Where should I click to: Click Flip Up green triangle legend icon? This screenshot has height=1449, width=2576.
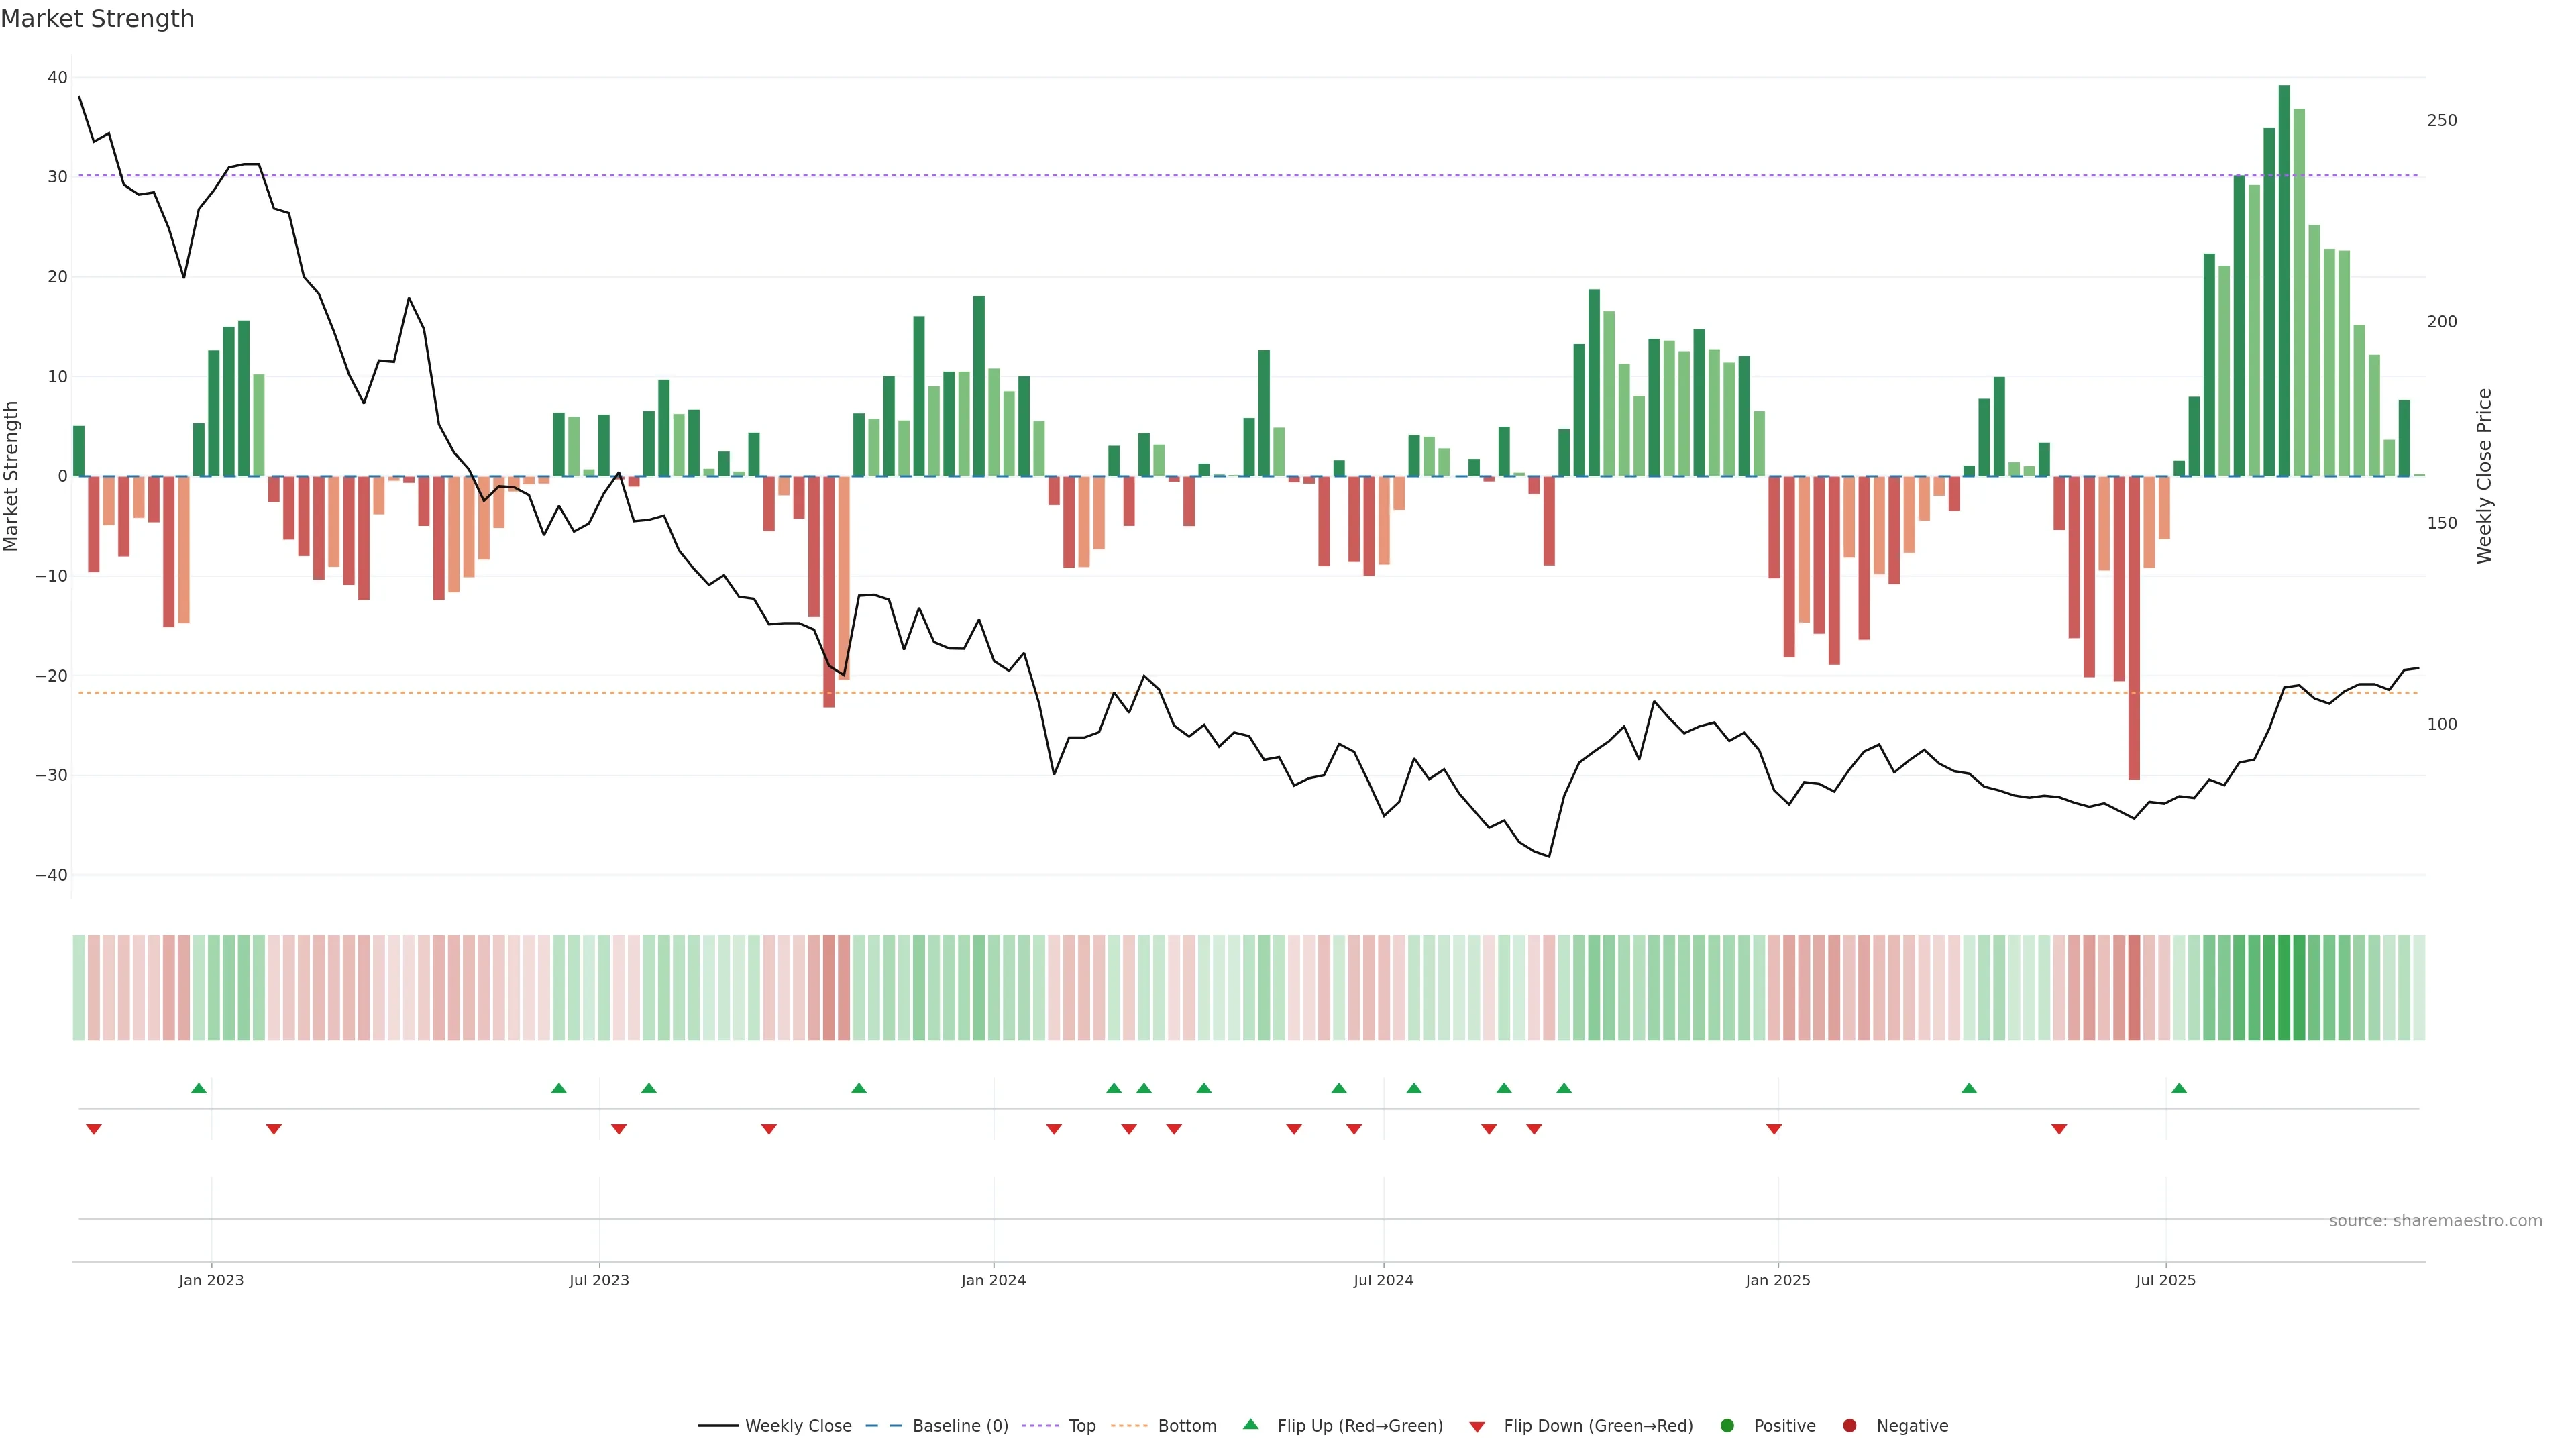1250,1425
